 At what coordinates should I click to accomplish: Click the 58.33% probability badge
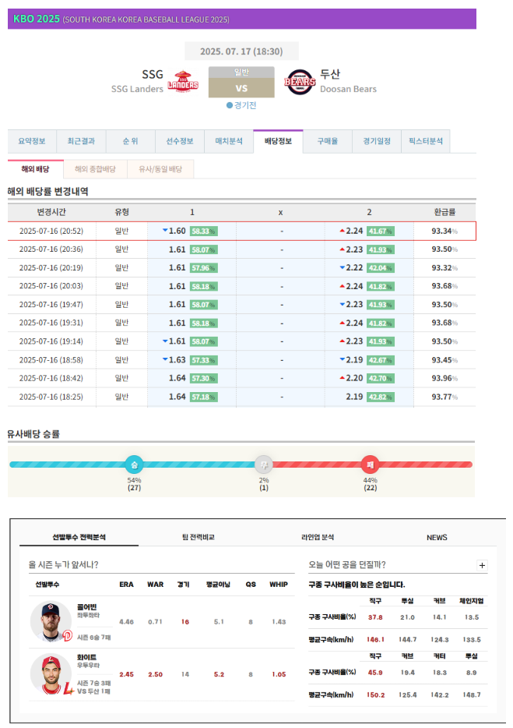coord(204,231)
